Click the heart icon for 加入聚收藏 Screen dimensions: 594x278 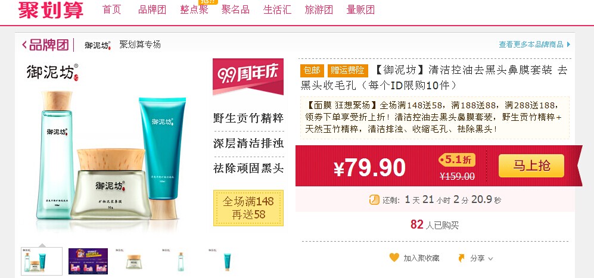pyautogui.click(x=394, y=258)
